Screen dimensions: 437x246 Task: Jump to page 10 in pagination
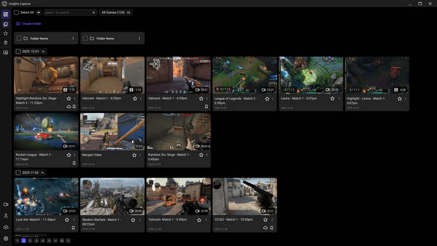(x=62, y=240)
